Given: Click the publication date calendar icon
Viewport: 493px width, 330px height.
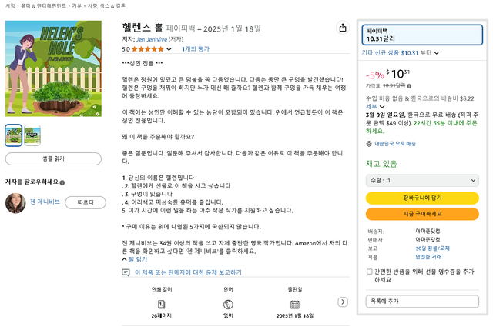Looking at the screenshot, I should tap(295, 305).
